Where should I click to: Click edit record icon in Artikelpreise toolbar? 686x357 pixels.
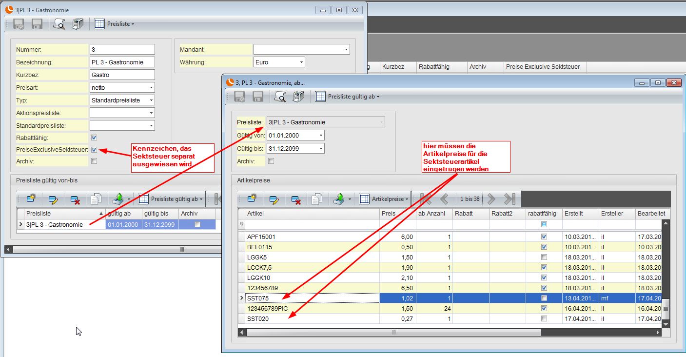[x=274, y=199]
